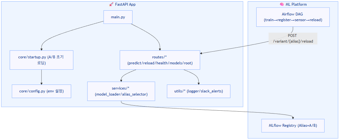Click arrowhead entering MLflow Registry node
The height and width of the screenshot is (140, 339).
click(x=293, y=117)
